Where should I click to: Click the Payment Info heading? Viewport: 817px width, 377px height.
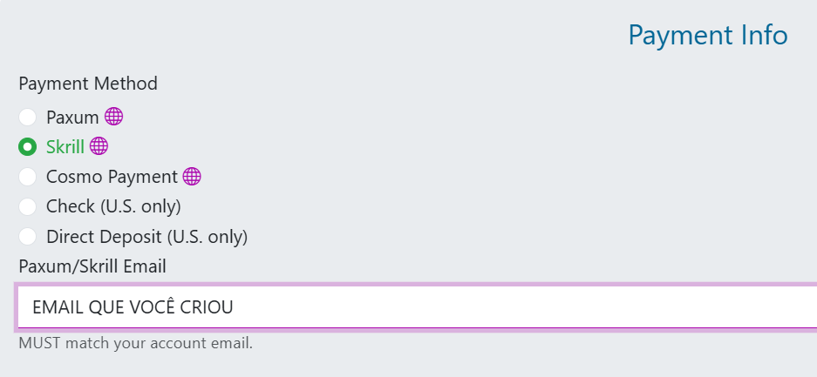tap(707, 36)
